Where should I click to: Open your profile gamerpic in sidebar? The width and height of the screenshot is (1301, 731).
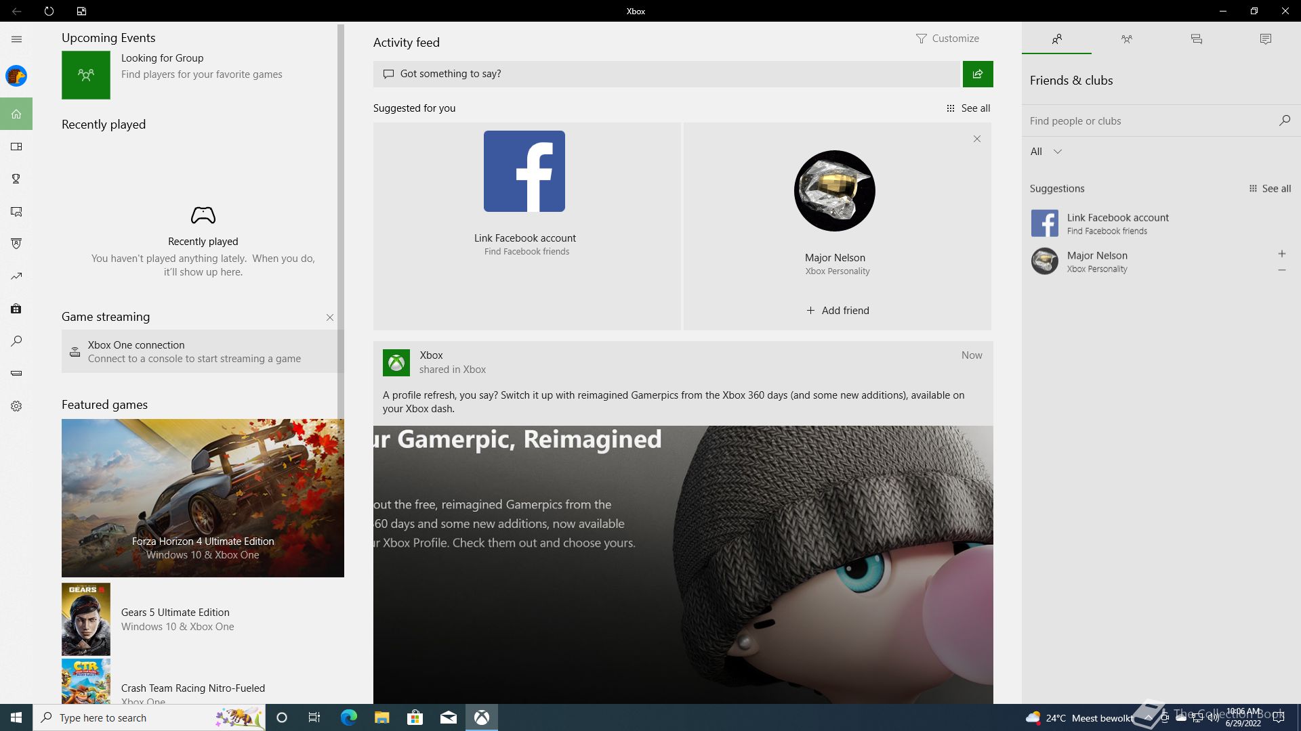coord(16,76)
